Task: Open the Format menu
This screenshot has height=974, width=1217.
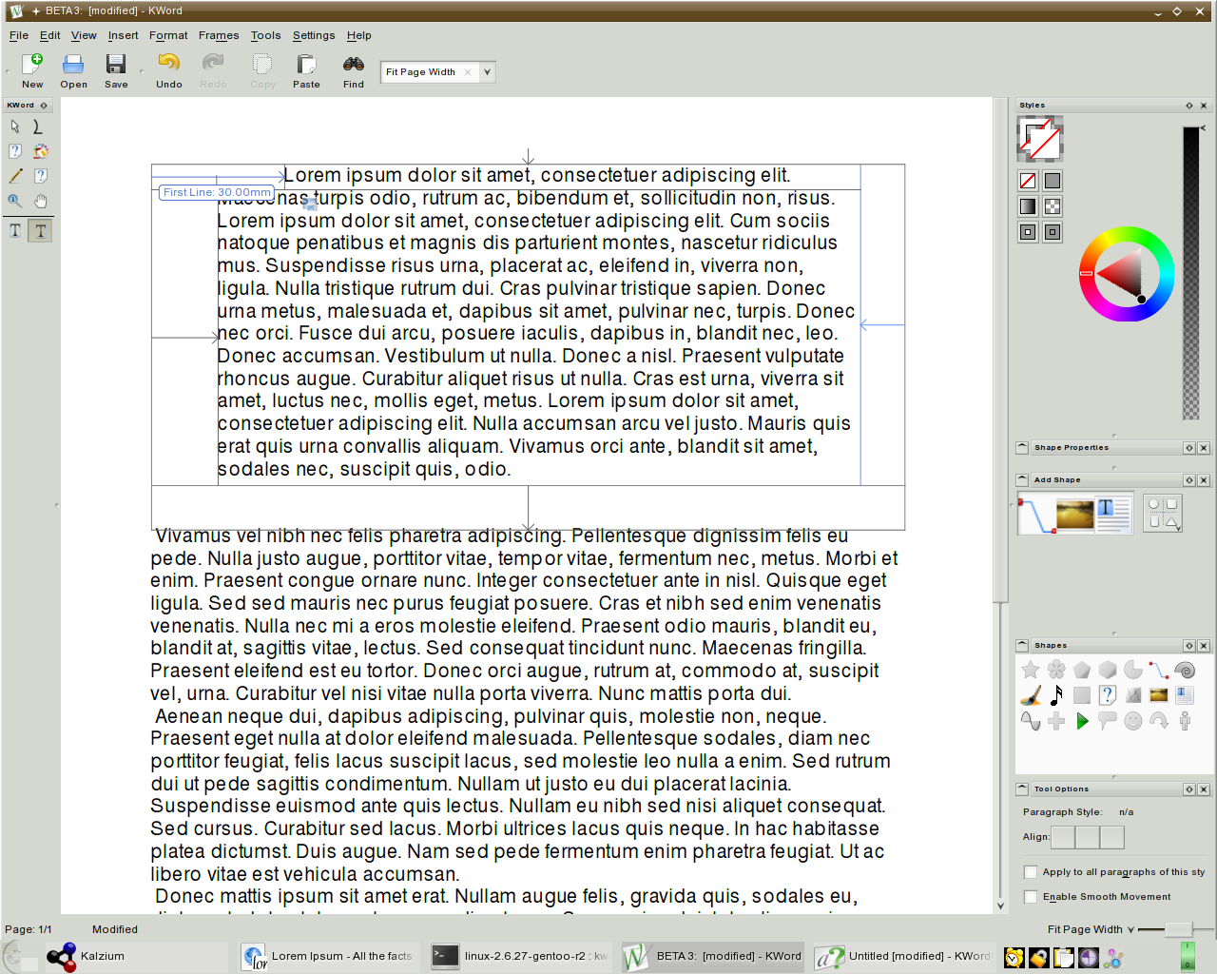Action: tap(168, 35)
